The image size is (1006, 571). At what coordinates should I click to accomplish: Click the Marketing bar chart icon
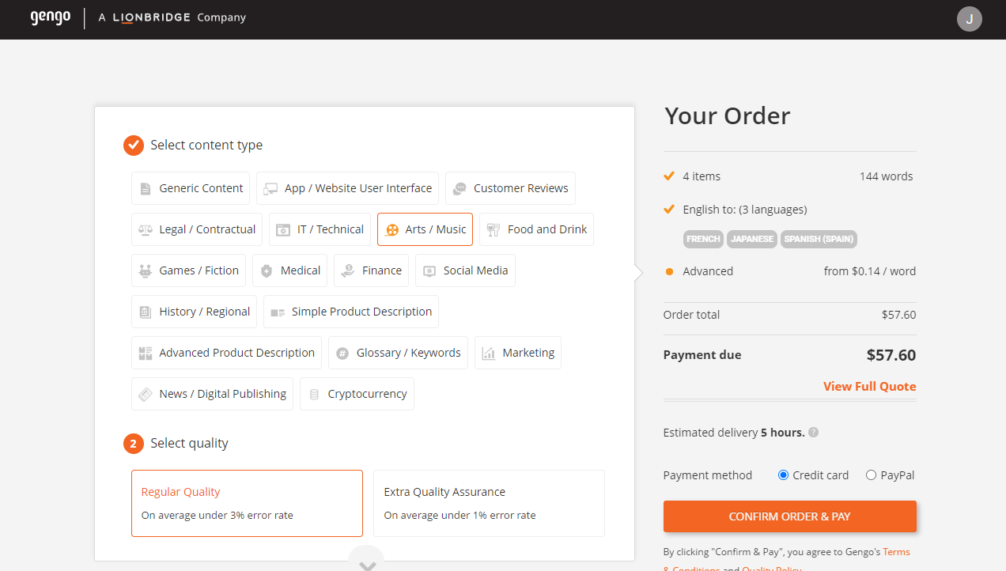pos(489,352)
